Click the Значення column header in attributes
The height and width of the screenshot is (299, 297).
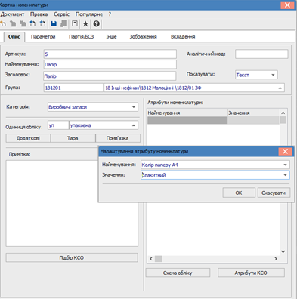pos(253,113)
